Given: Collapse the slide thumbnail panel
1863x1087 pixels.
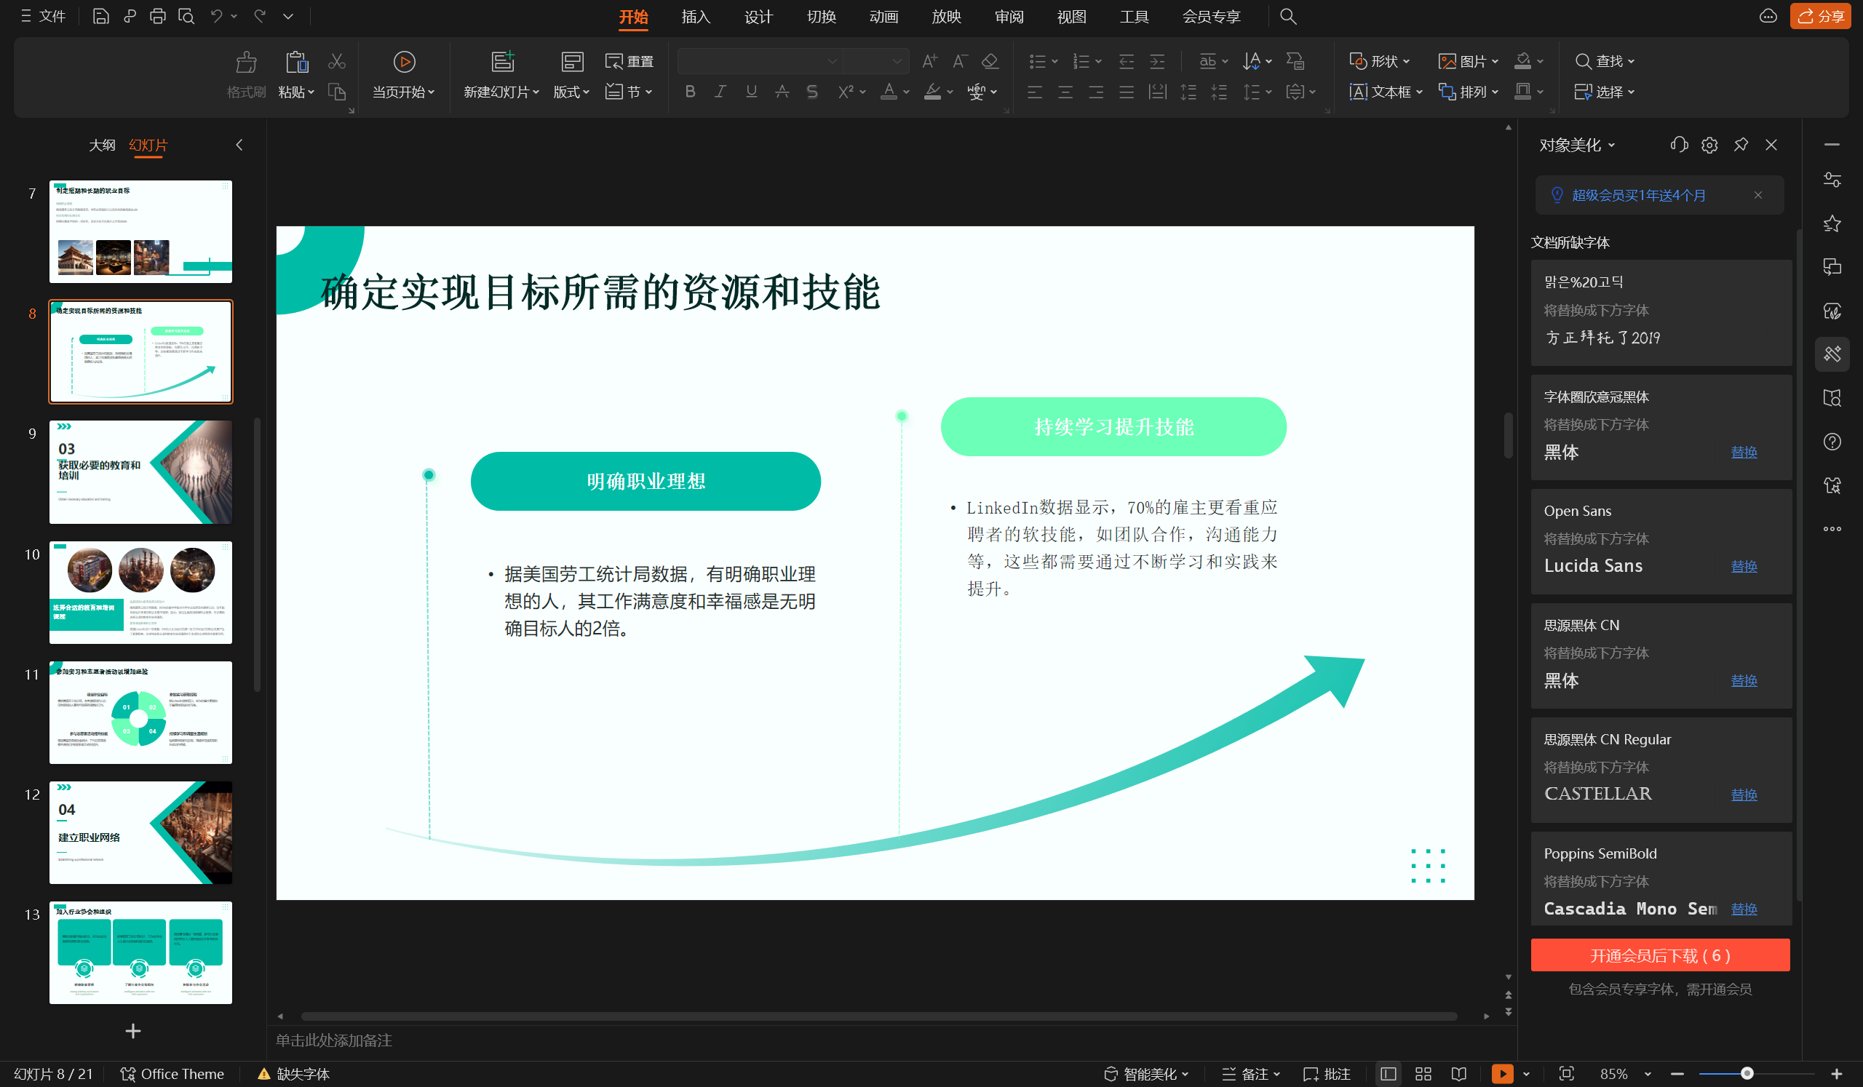Looking at the screenshot, I should 239,145.
